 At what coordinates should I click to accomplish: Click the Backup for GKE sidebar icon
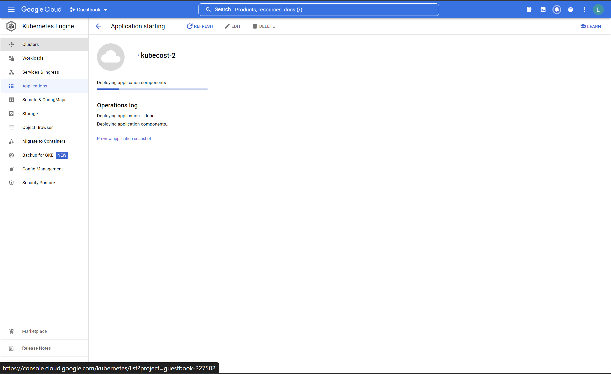(x=12, y=155)
